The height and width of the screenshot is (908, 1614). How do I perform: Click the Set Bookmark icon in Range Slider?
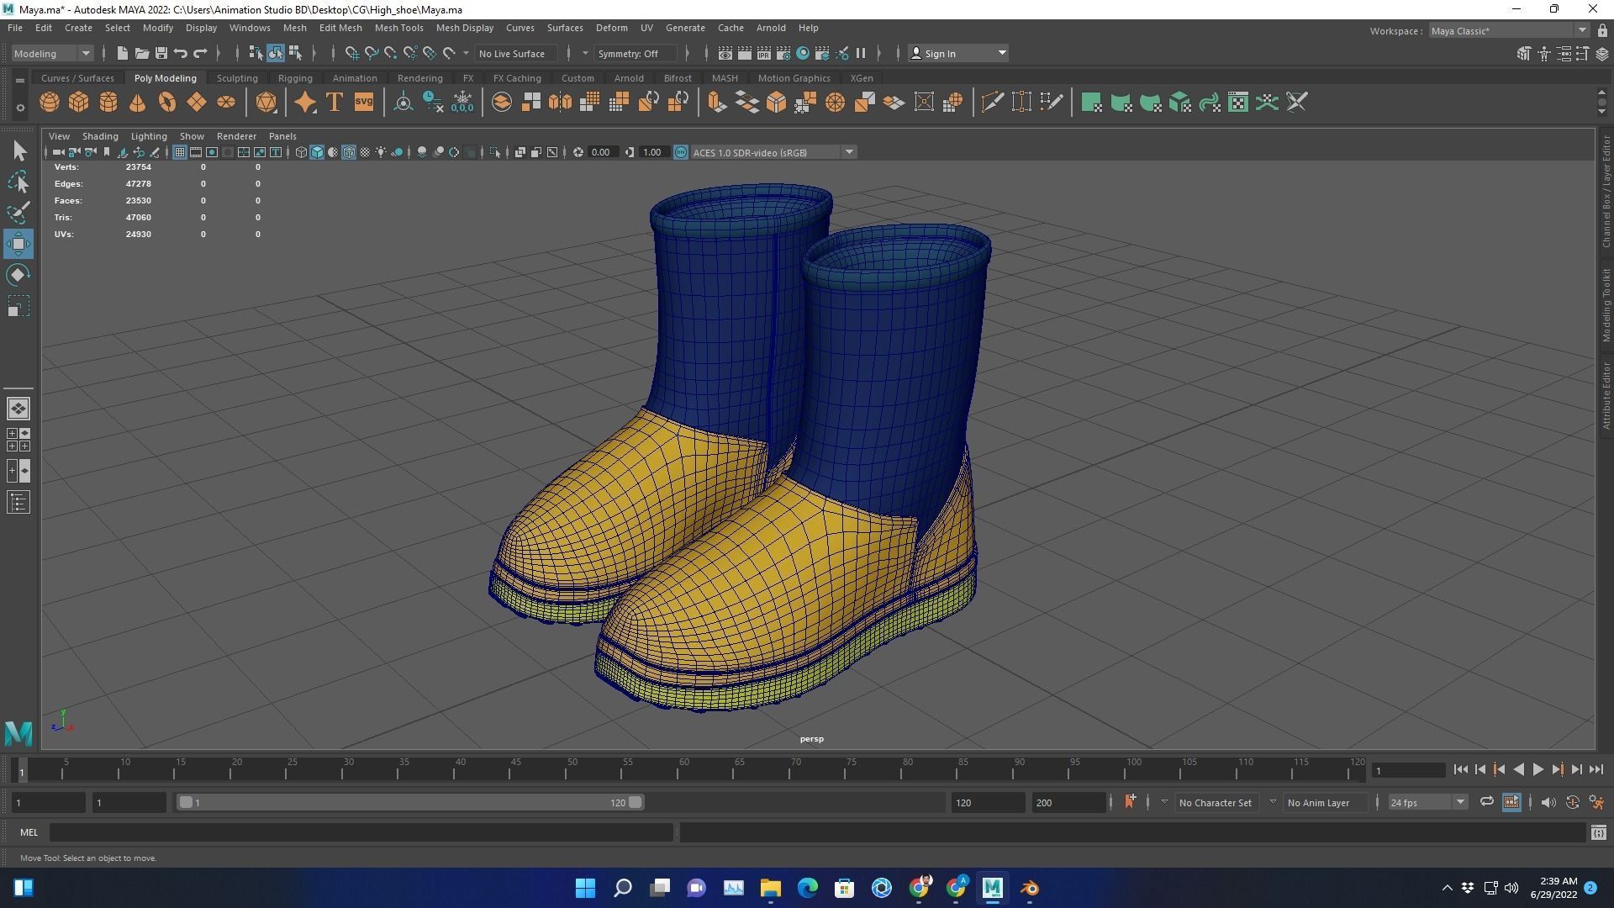pos(1130,802)
